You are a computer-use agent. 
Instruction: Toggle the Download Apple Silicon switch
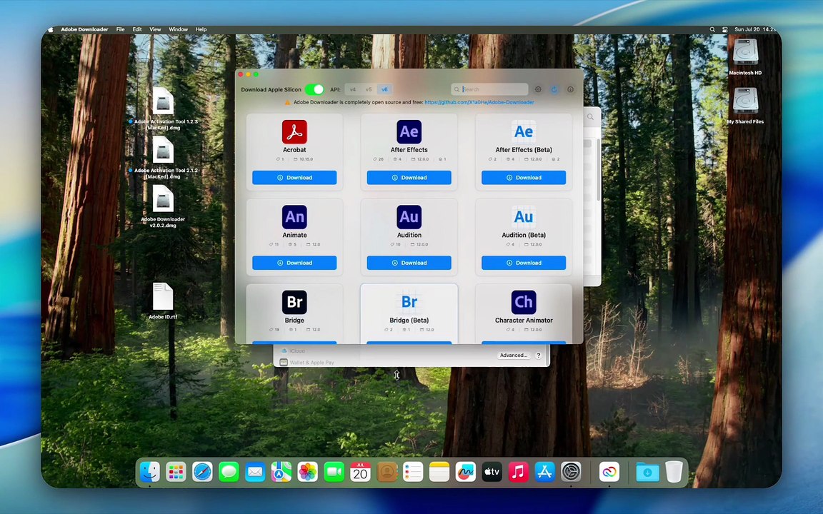click(314, 89)
